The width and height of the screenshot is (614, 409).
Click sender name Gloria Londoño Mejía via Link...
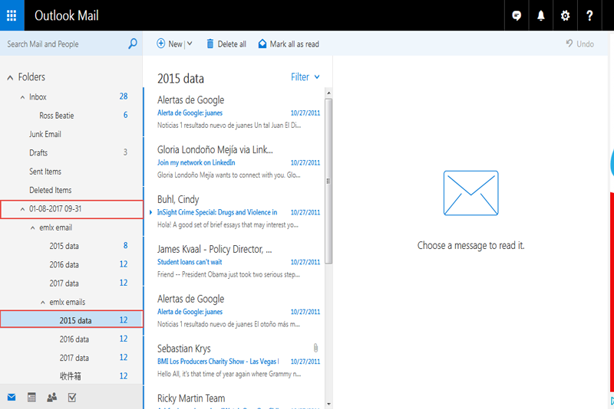[215, 149]
